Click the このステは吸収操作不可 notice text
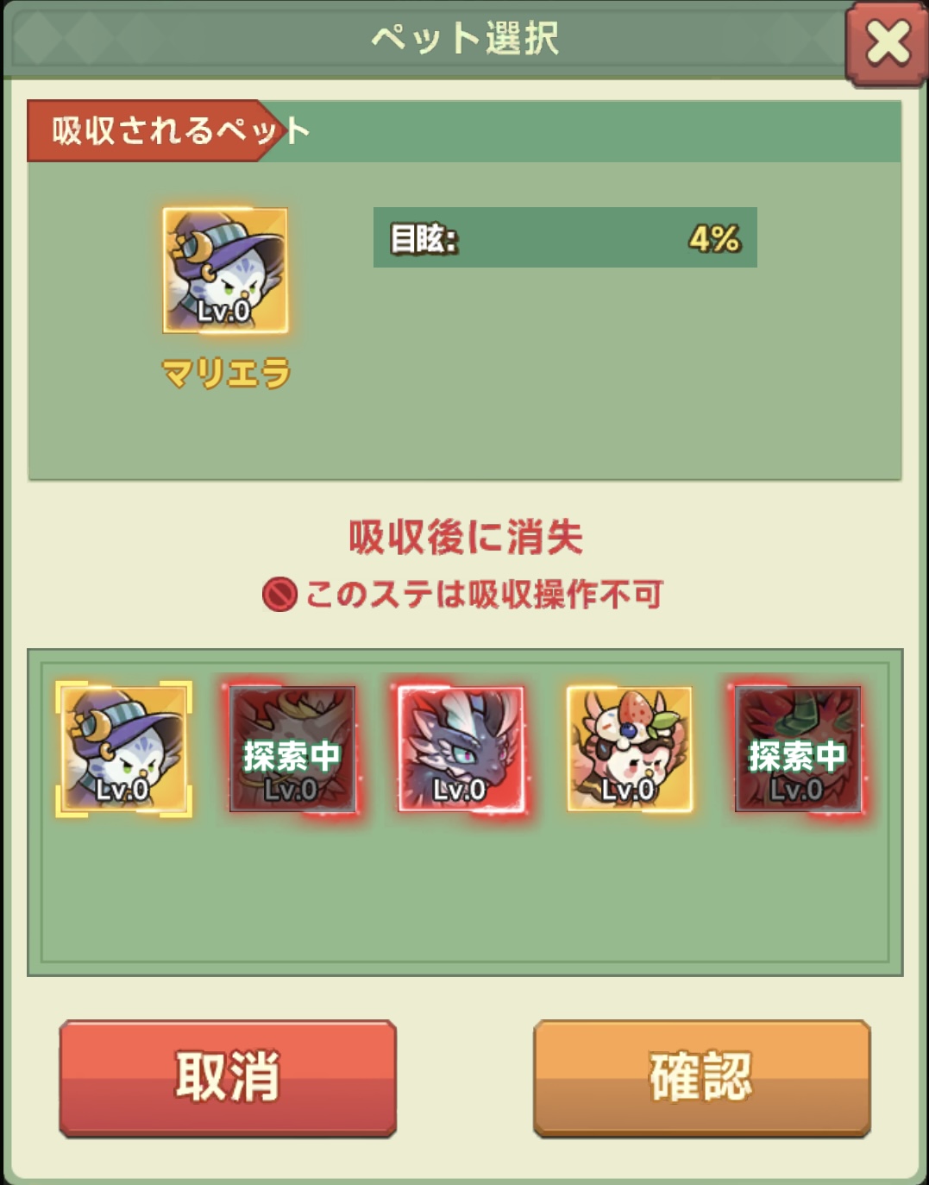 pyautogui.click(x=484, y=595)
